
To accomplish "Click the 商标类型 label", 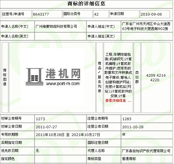I will point(94,159).
